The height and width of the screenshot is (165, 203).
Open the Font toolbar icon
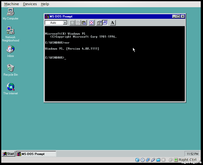click(x=113, y=23)
